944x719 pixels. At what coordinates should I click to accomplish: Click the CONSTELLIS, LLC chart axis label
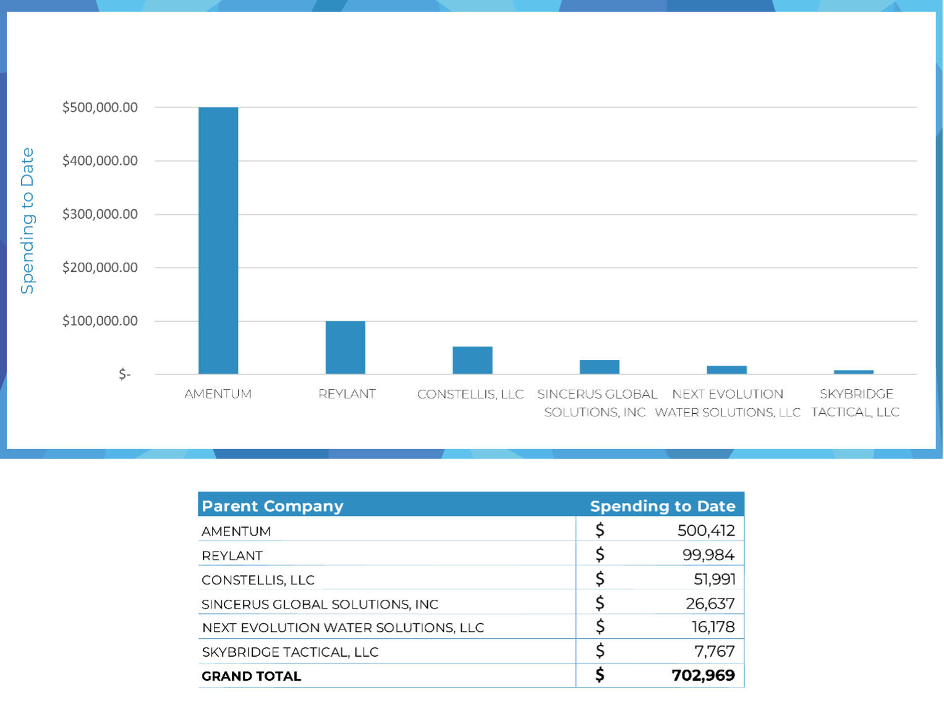coord(470,394)
